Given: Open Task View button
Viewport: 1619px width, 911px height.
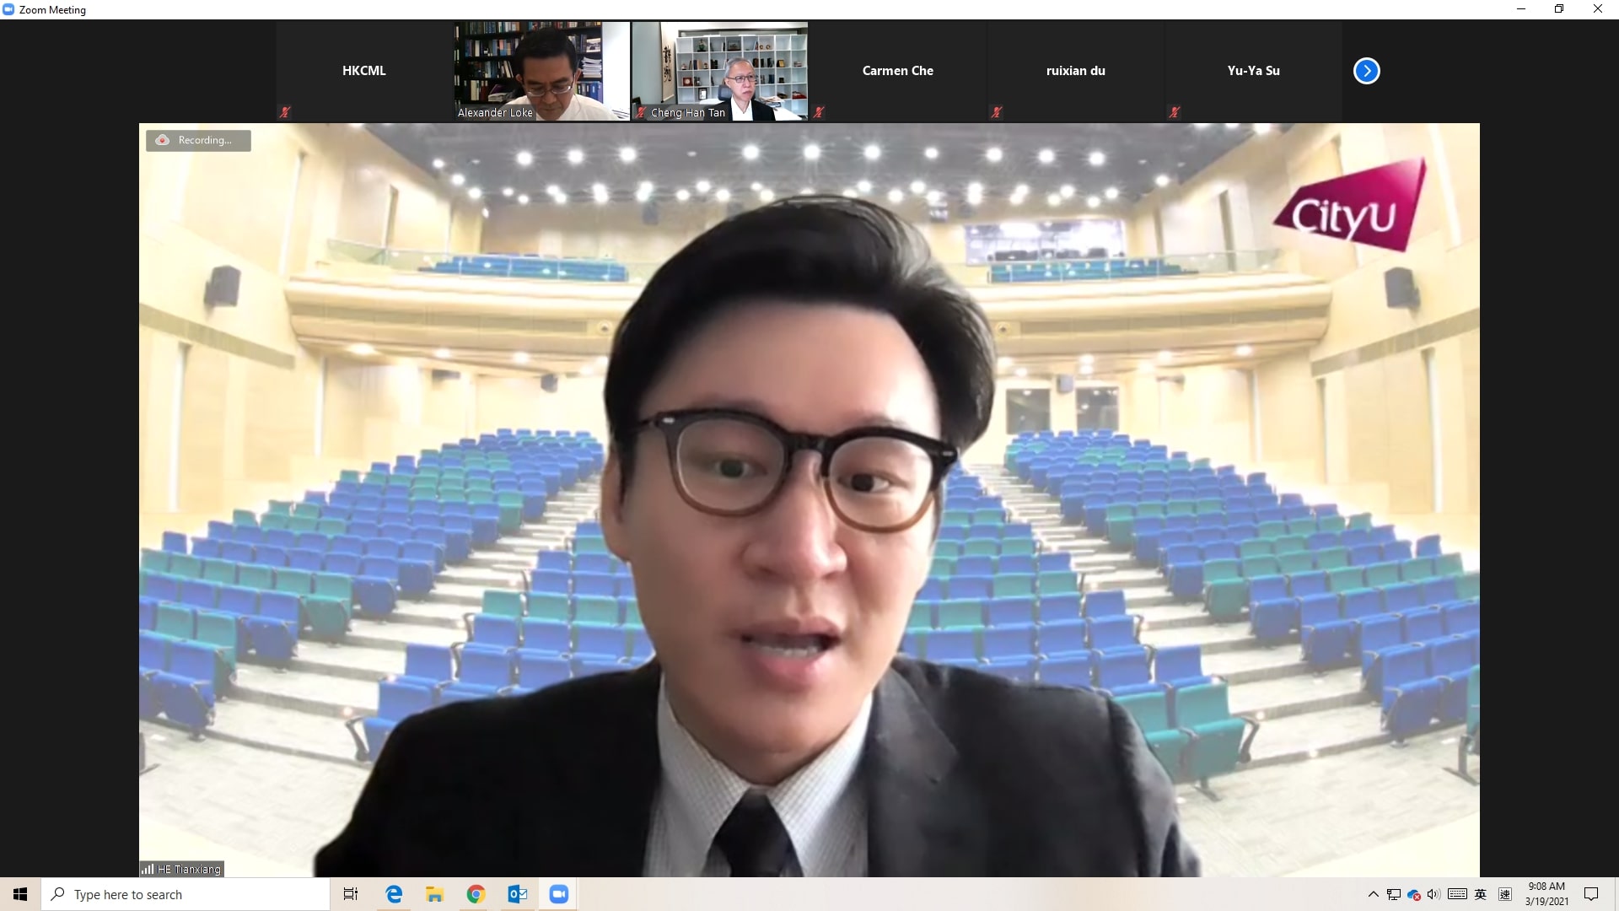Looking at the screenshot, I should click(351, 894).
